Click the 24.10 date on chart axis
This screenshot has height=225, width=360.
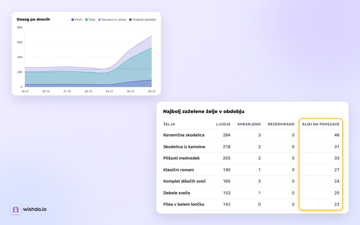(x=130, y=91)
